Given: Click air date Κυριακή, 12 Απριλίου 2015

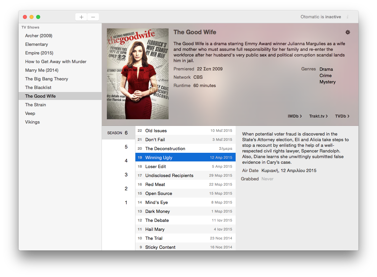Looking at the screenshot, I should click(x=289, y=171).
